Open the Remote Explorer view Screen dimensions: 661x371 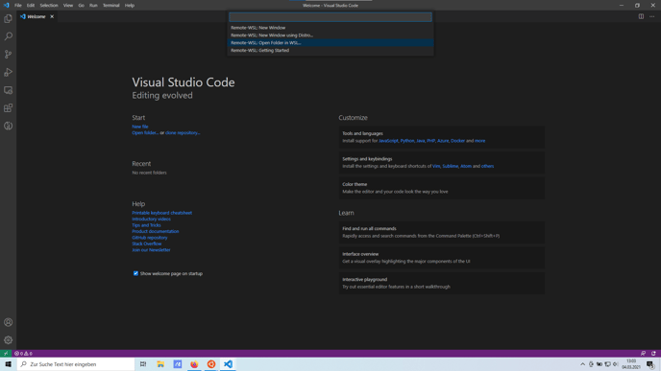[x=8, y=90]
